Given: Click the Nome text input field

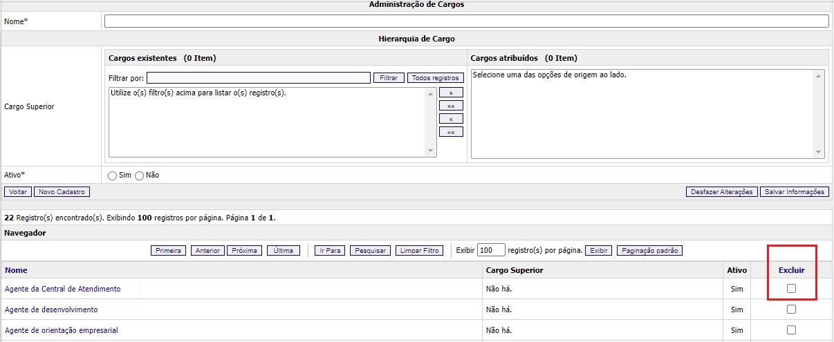Looking at the screenshot, I should (x=466, y=21).
